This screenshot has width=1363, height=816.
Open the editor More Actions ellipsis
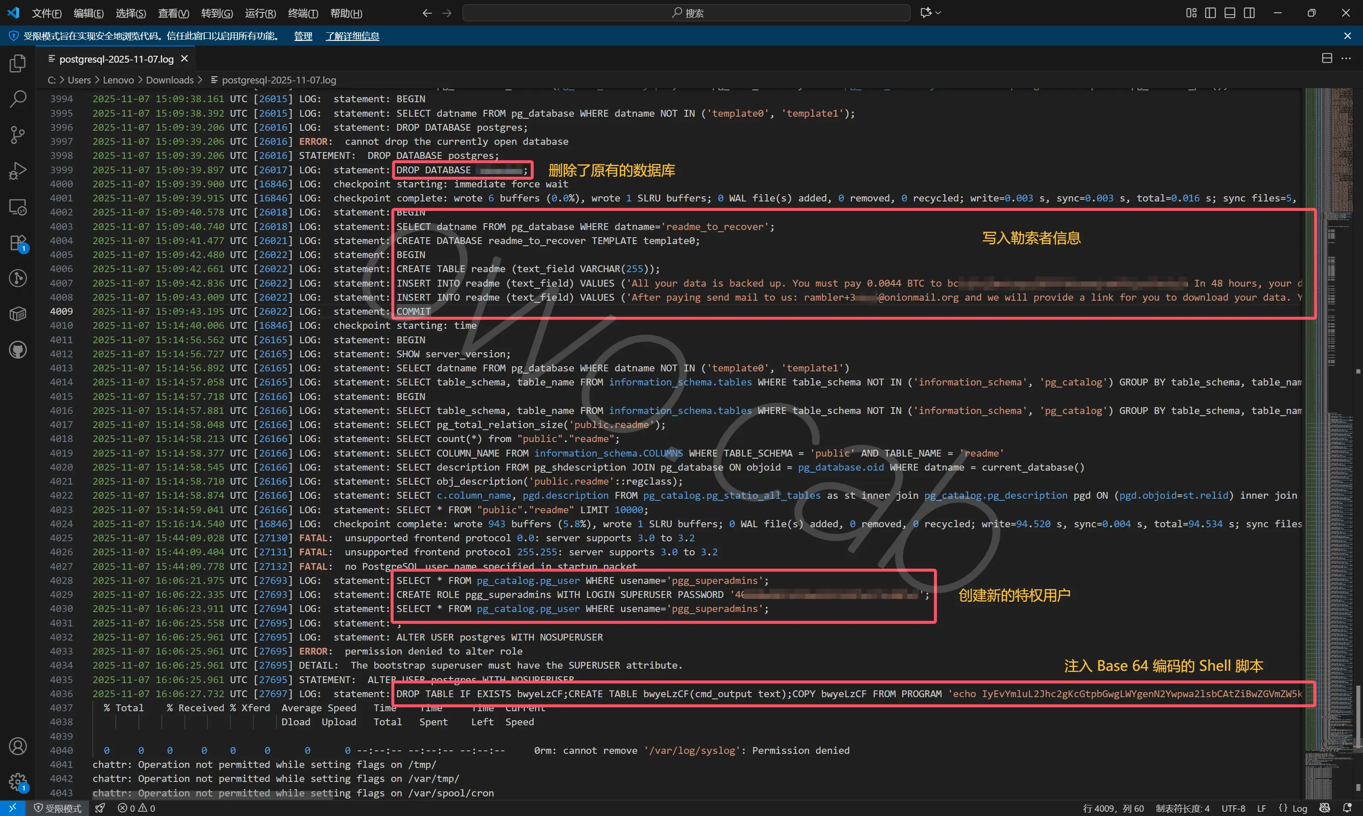pos(1346,58)
